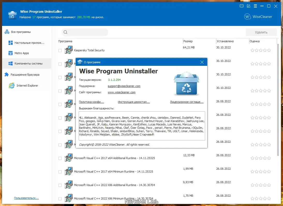Close the О программе dialog
The width and height of the screenshot is (283, 206).
(x=202, y=62)
